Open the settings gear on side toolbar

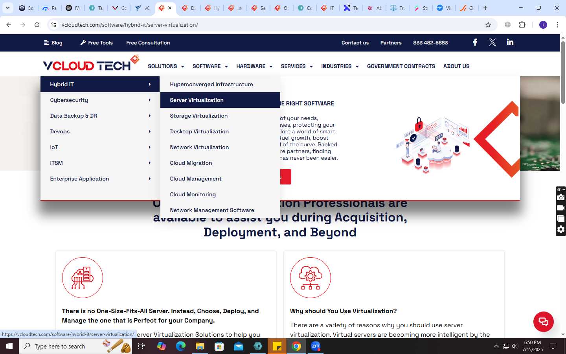pyautogui.click(x=561, y=229)
